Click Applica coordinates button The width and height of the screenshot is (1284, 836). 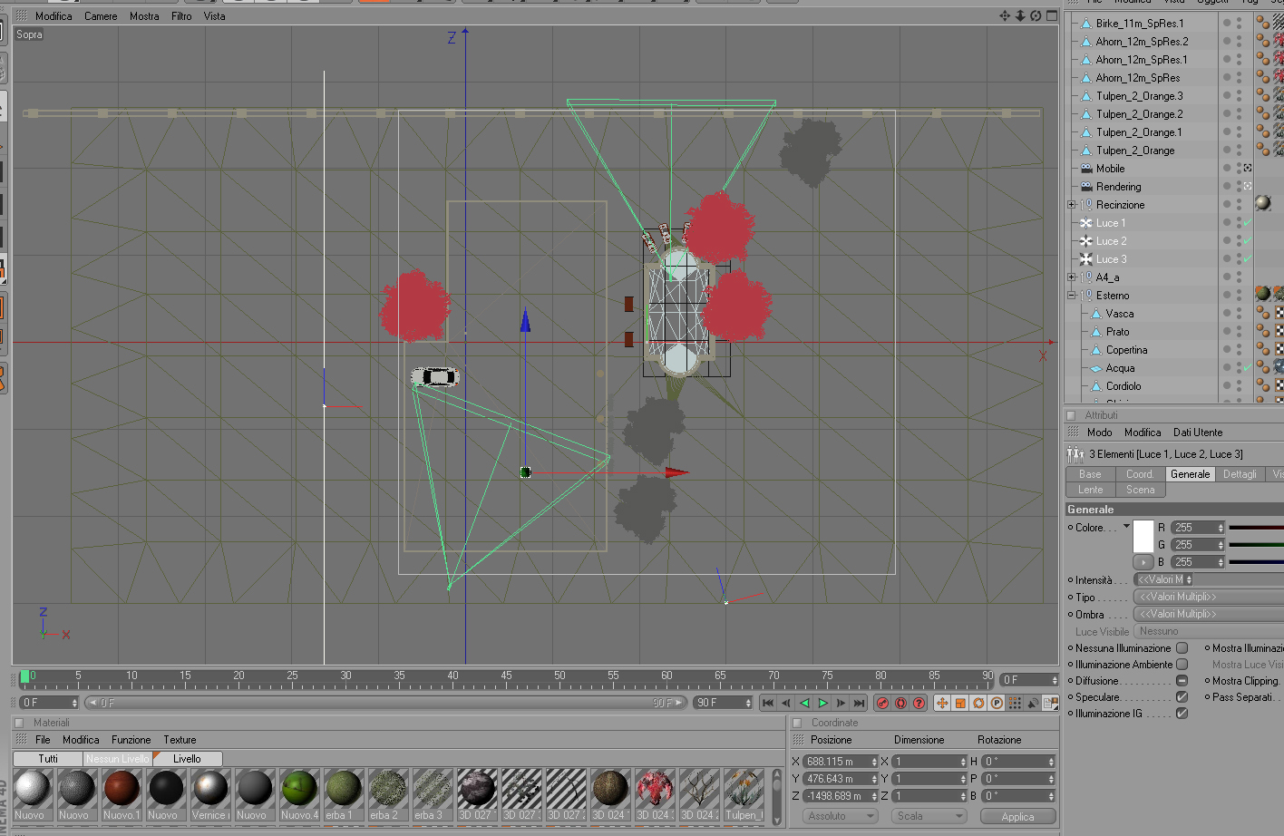coord(1018,817)
